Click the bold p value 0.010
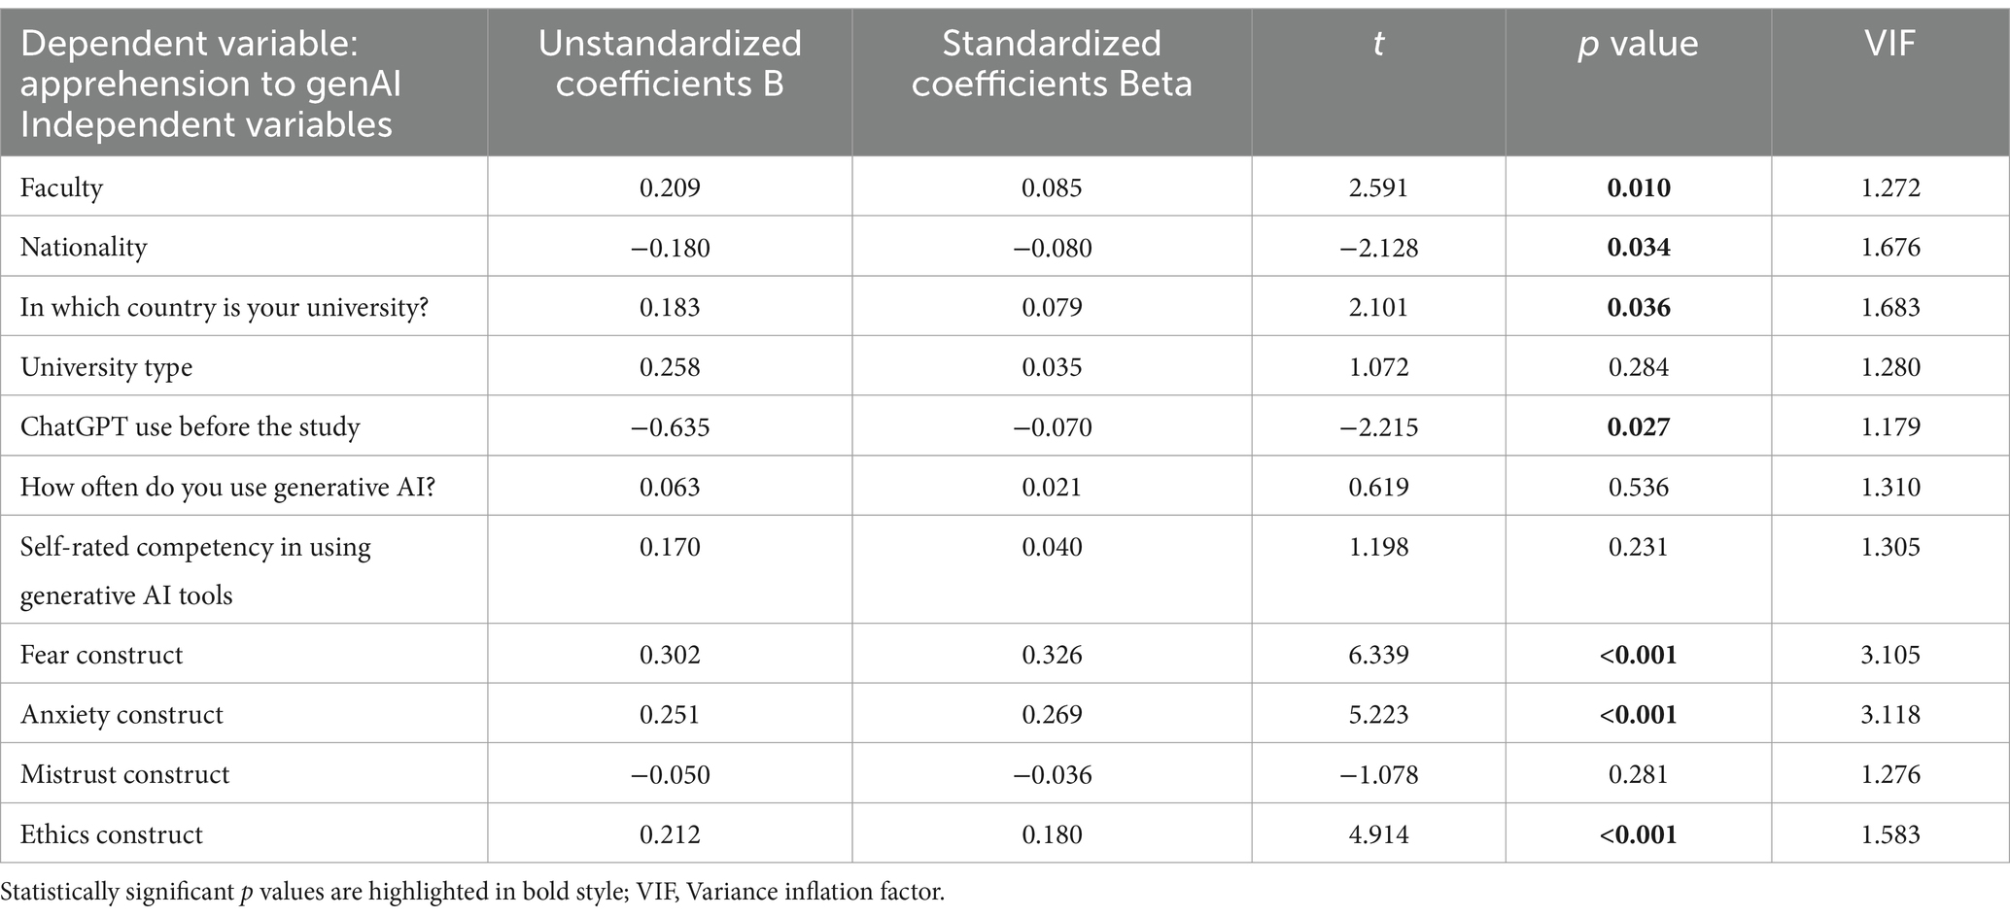The image size is (2010, 917). (1639, 187)
